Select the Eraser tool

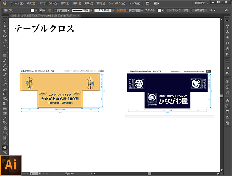coord(5,75)
